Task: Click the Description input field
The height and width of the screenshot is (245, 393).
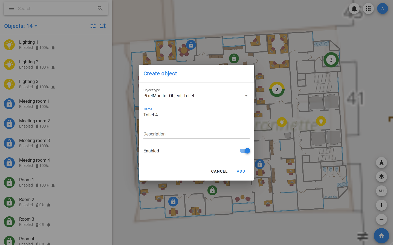Action: [196, 134]
